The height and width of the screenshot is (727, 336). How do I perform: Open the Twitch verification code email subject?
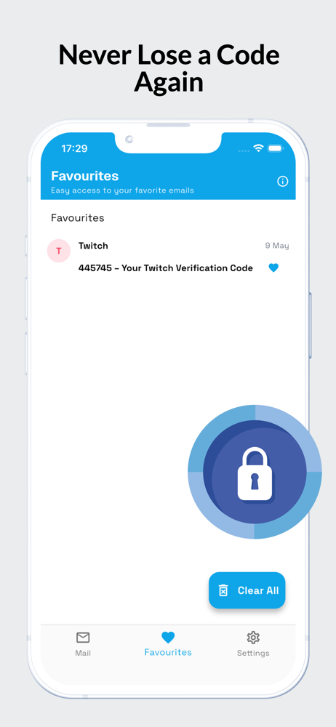[166, 268]
